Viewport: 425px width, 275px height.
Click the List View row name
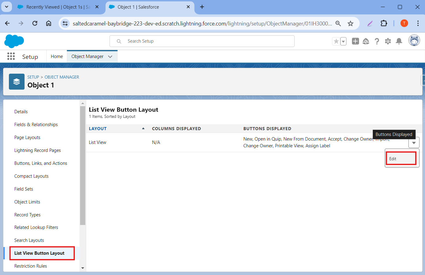tap(97, 142)
